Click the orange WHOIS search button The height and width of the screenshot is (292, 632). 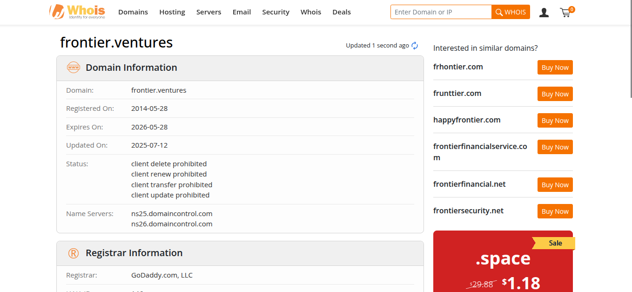(511, 12)
